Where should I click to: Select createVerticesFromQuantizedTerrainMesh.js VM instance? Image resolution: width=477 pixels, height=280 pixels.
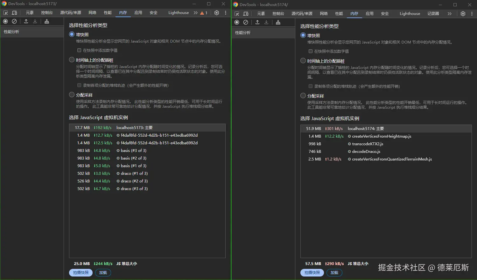coord(386,159)
